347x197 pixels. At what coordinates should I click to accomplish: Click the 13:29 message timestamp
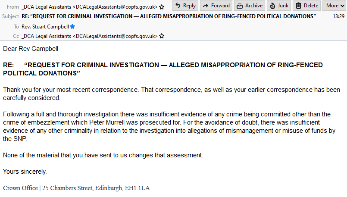coord(338,16)
